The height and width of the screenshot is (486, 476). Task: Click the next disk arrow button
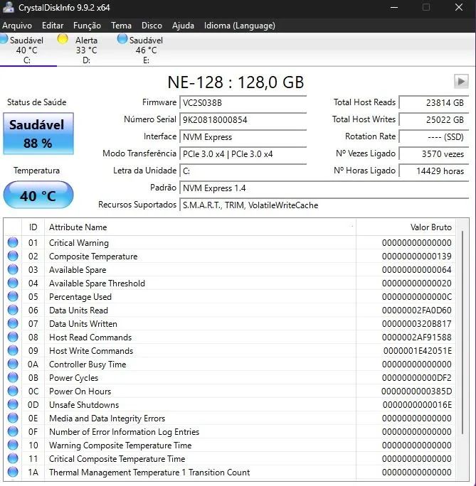click(x=461, y=82)
